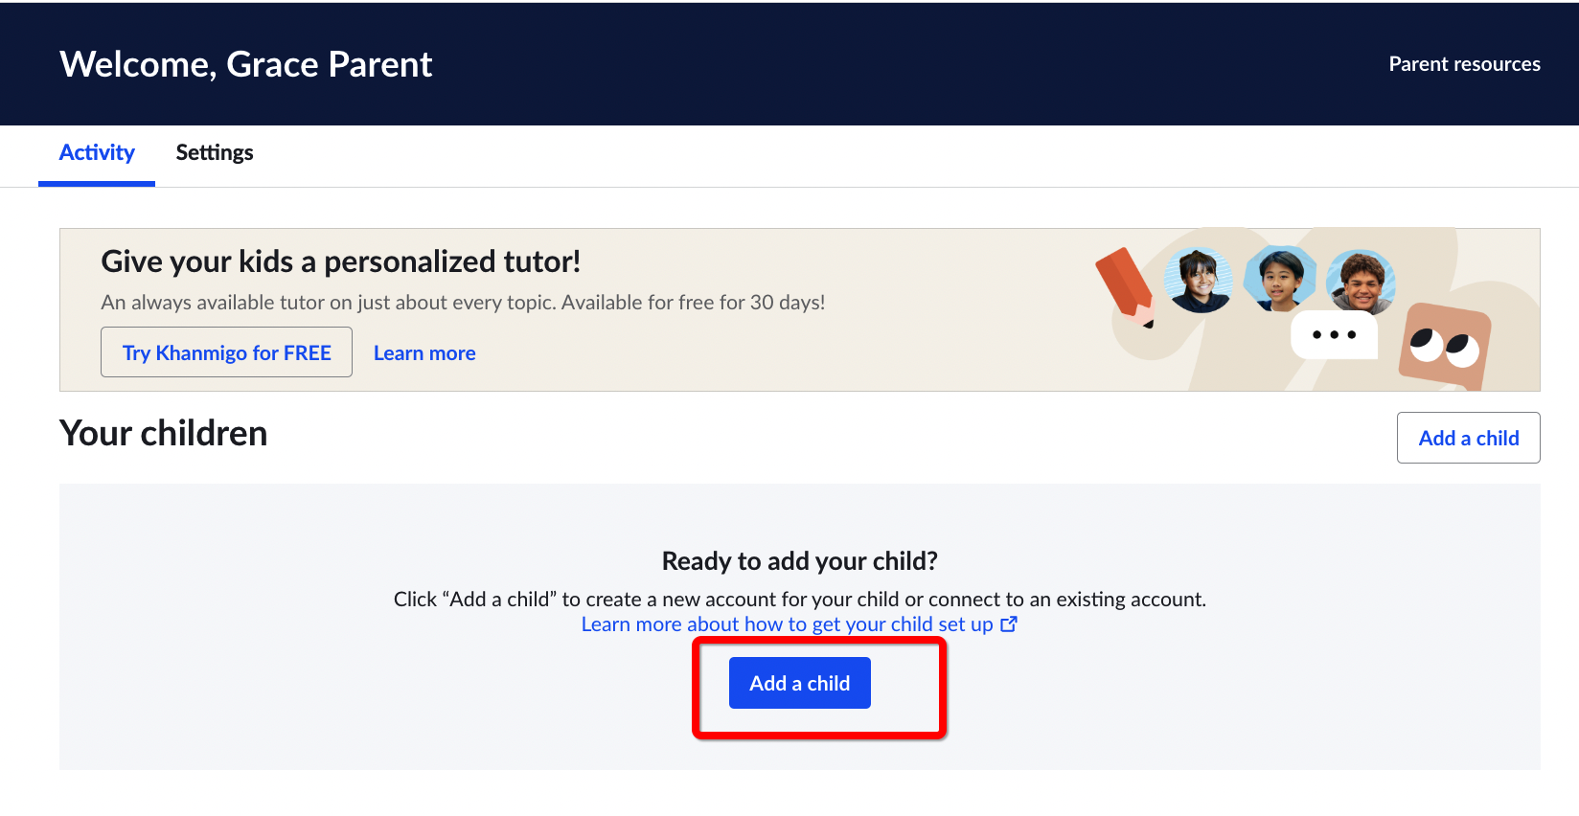Click the blue Add a child button
The width and height of the screenshot is (1579, 816).
pos(800,683)
